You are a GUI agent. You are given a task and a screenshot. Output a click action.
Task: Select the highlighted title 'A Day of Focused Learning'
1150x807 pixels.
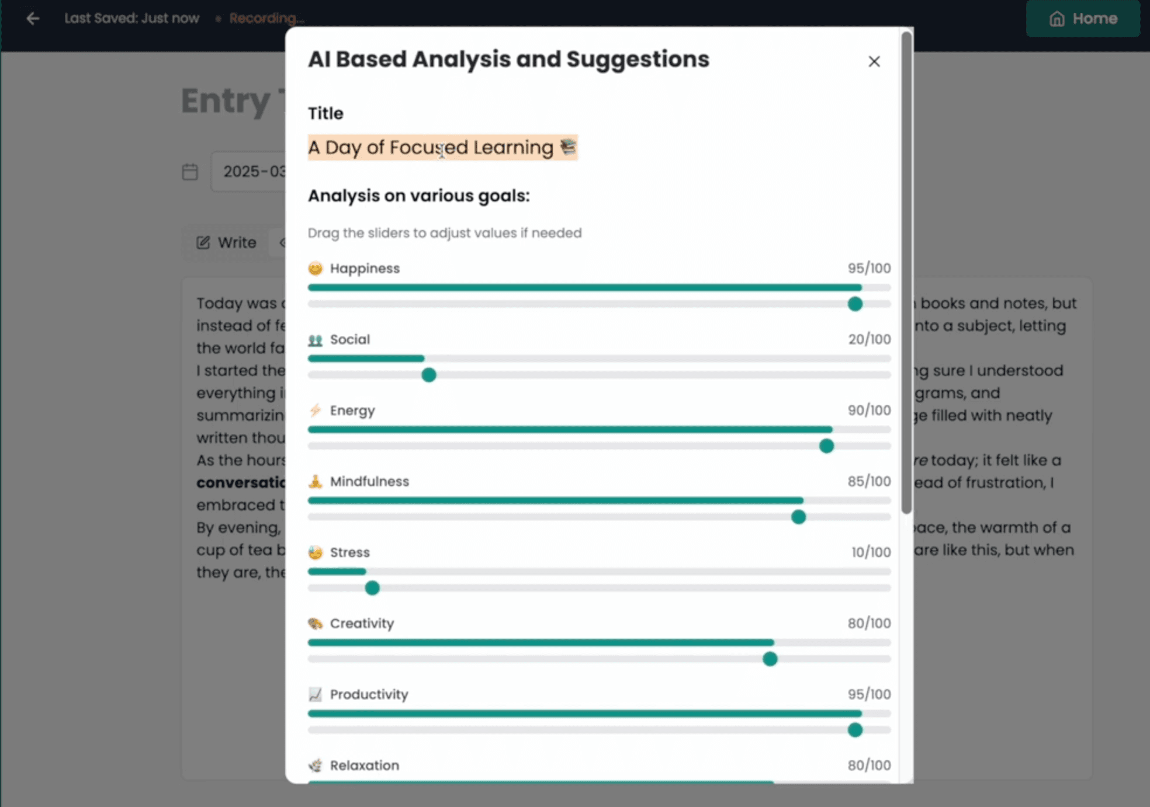[442, 148]
